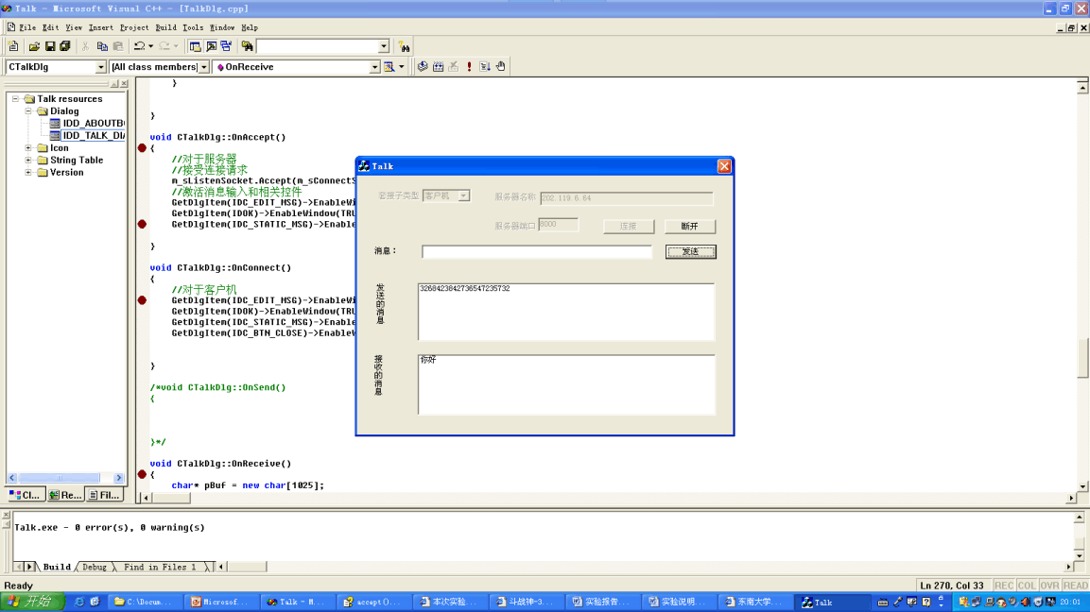Open the All class members filter dropdown

[203, 67]
